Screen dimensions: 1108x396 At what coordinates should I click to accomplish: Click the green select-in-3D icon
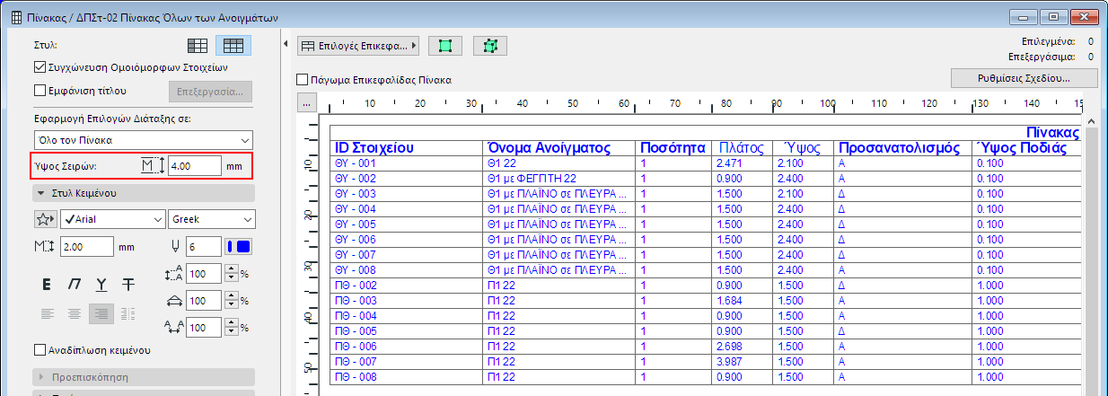490,44
